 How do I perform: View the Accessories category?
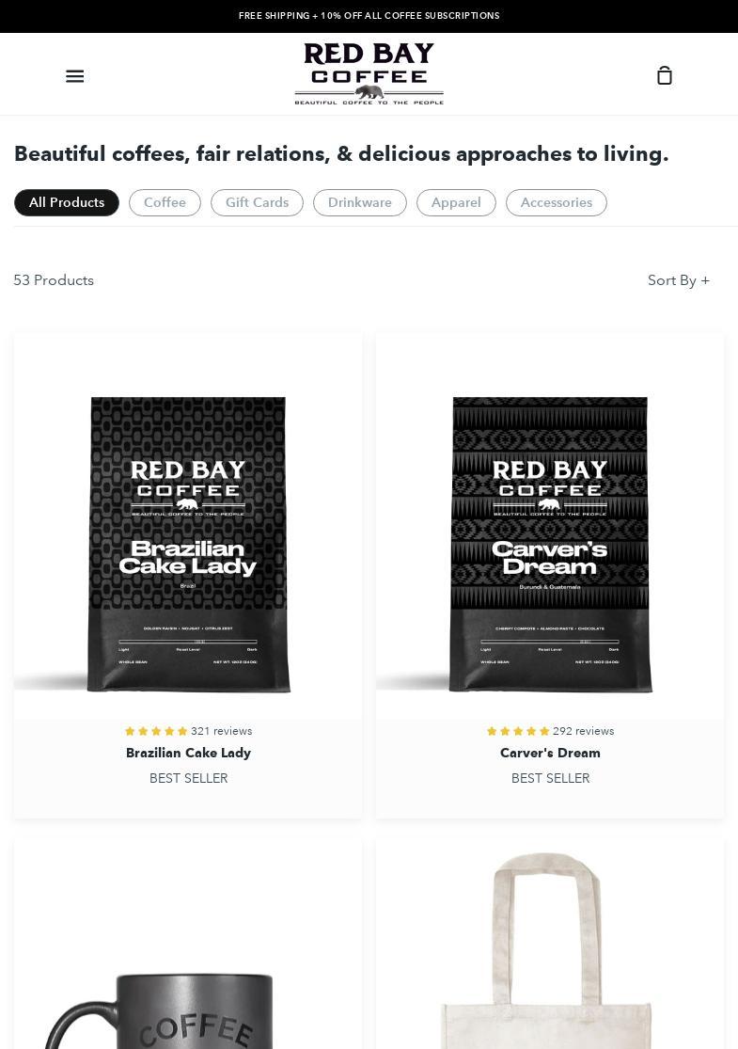point(557,202)
